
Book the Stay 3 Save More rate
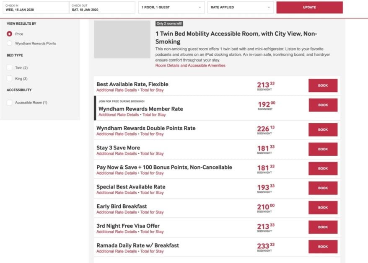[x=323, y=149]
